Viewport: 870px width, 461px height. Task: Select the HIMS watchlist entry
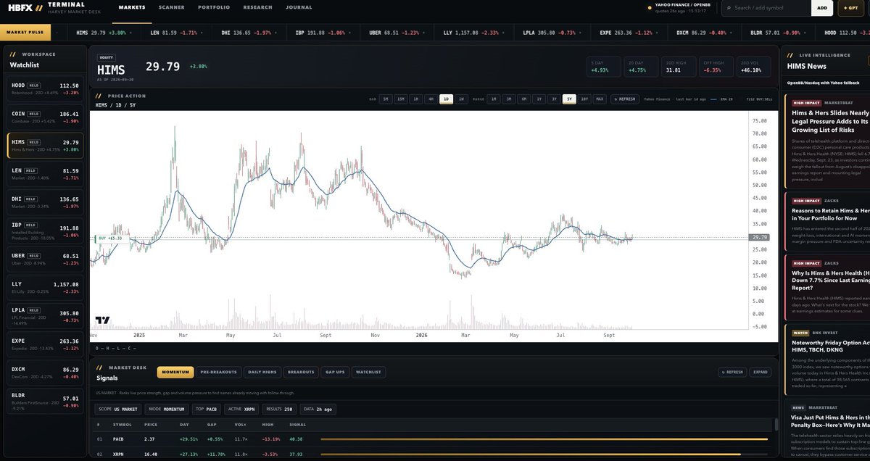[45, 146]
